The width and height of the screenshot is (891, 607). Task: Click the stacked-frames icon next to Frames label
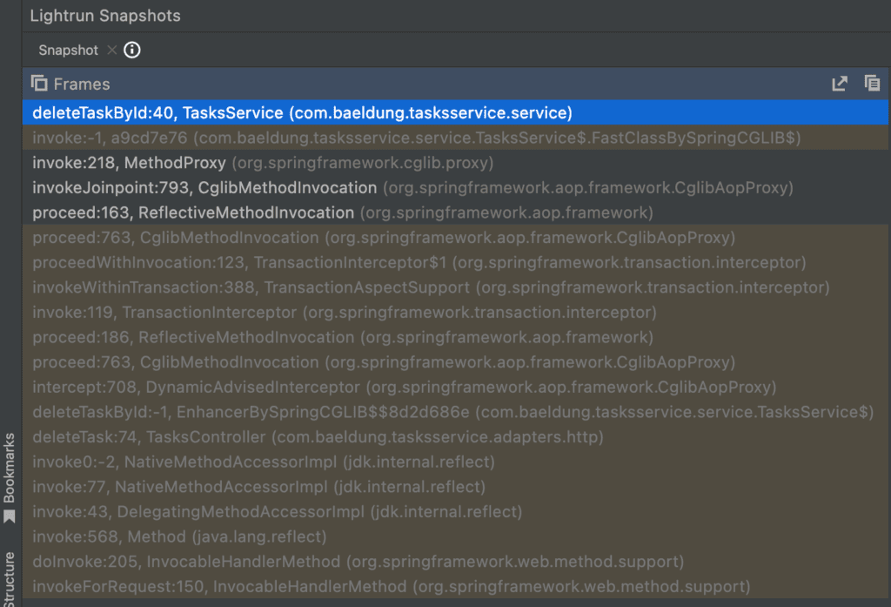(x=38, y=83)
